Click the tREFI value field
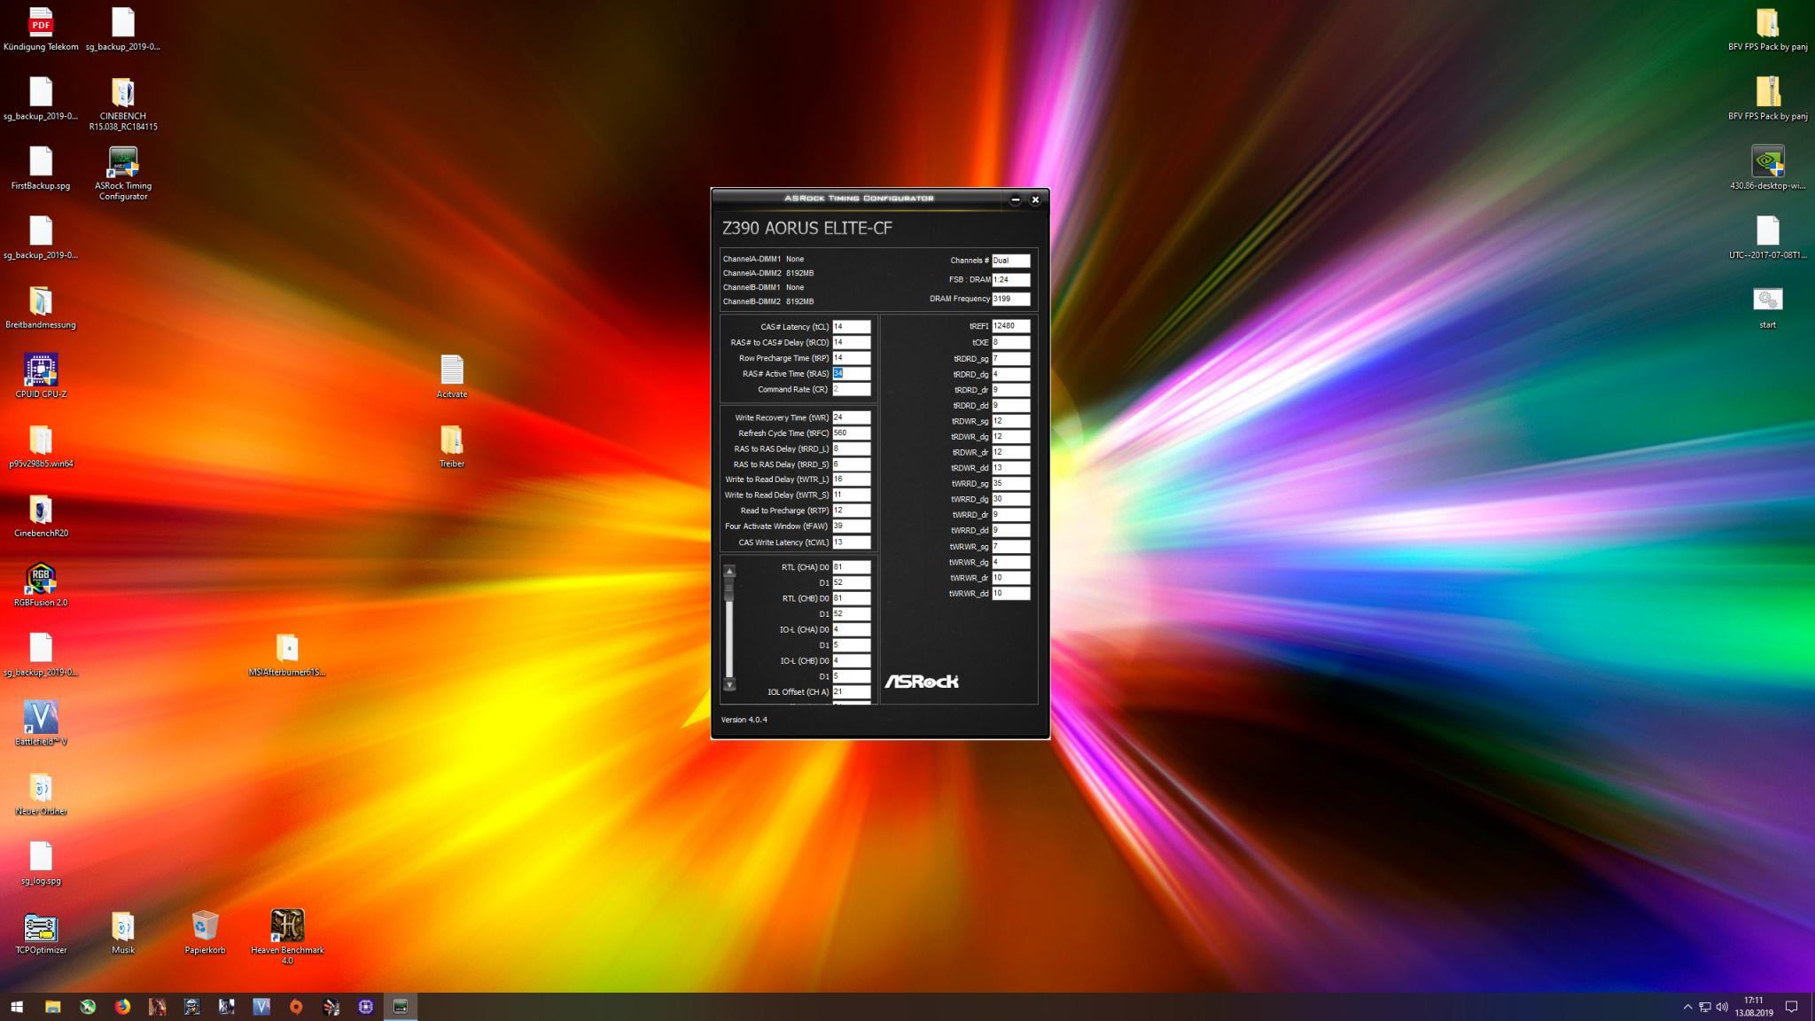 tap(1010, 326)
